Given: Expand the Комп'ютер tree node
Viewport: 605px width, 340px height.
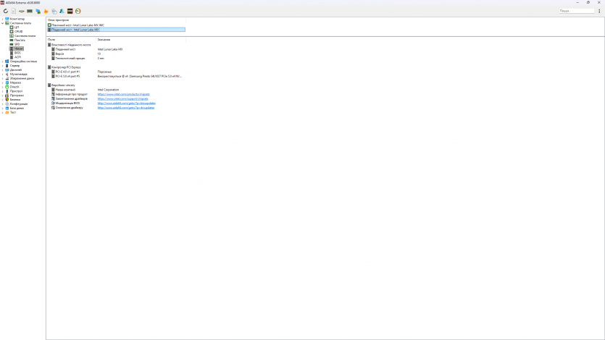Looking at the screenshot, I should pyautogui.click(x=3, y=19).
